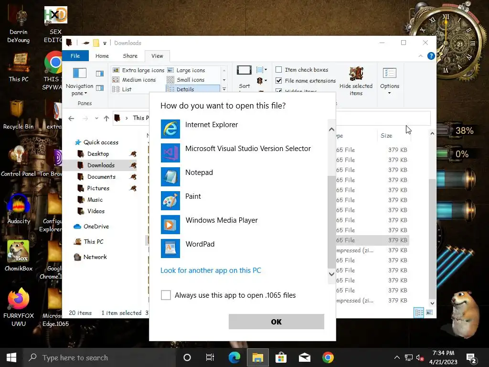Click the taskbar search box

point(99,357)
